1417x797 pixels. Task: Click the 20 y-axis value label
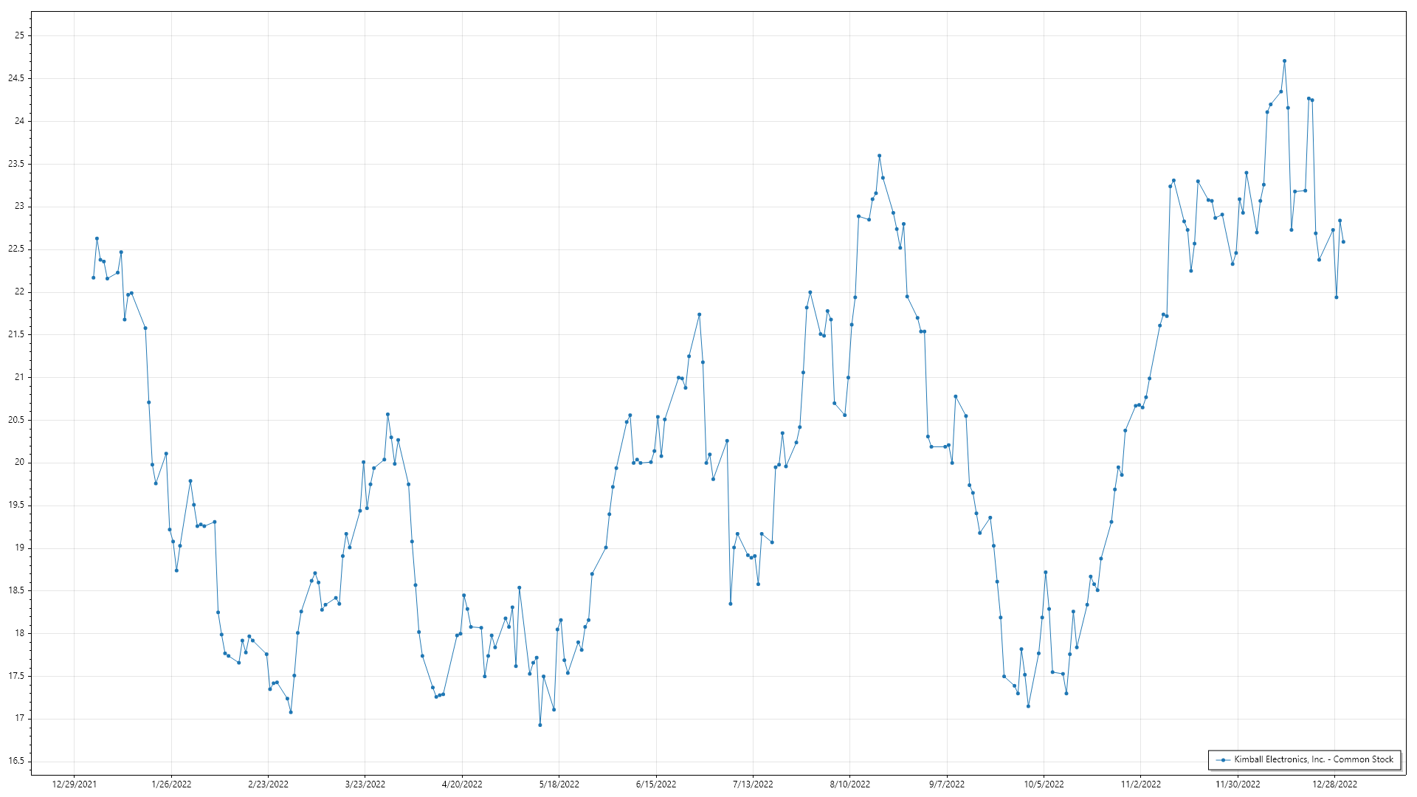[x=19, y=463]
